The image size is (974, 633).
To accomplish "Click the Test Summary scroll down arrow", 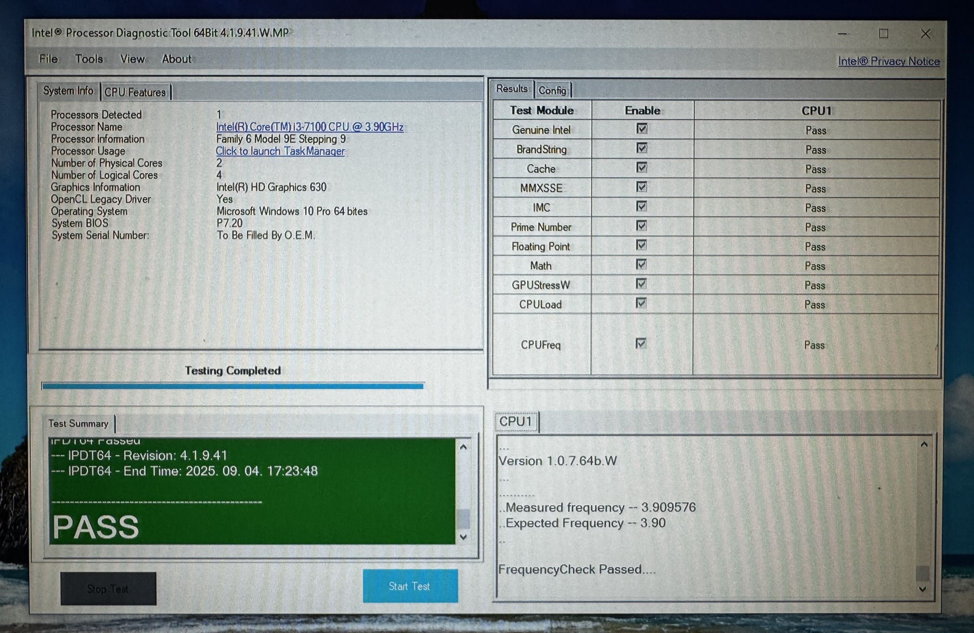I will click(x=463, y=537).
